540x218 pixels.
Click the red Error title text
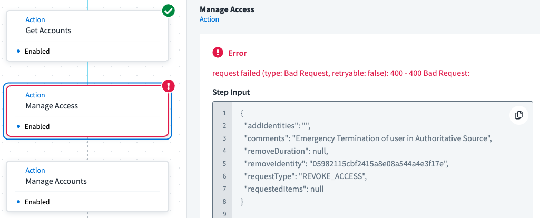[x=237, y=53]
